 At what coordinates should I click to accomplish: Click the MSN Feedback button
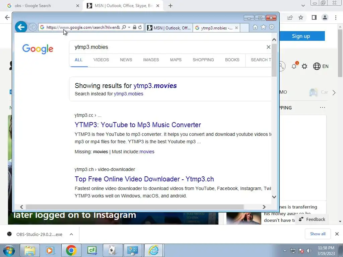312,220
